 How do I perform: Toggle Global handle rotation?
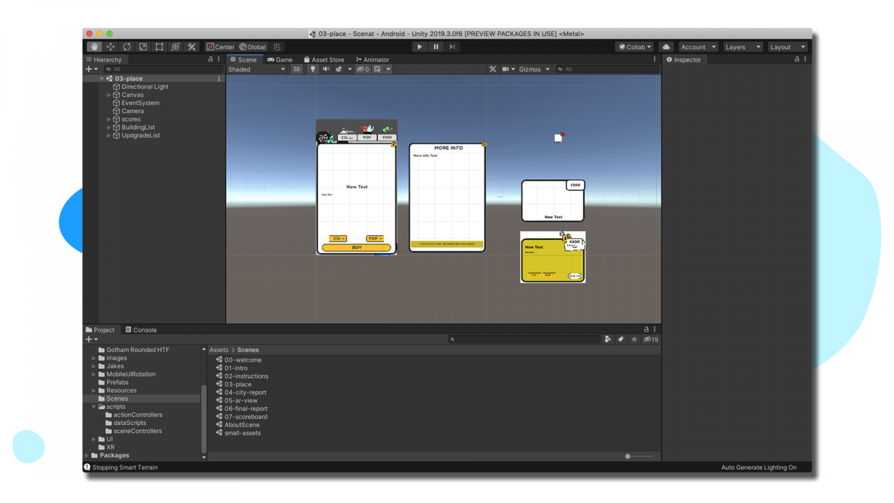pos(253,47)
